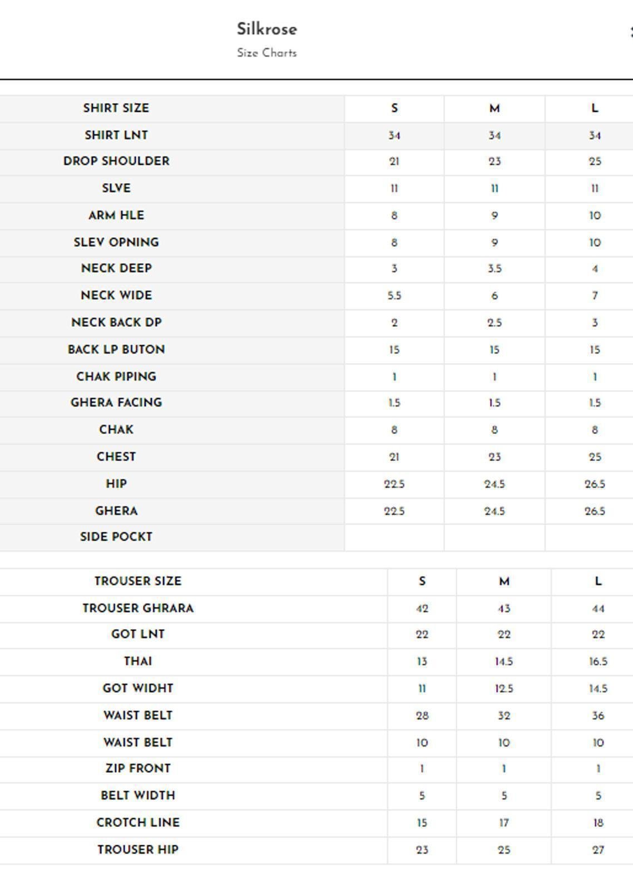Close the Silkrose size chart popup

click(630, 31)
